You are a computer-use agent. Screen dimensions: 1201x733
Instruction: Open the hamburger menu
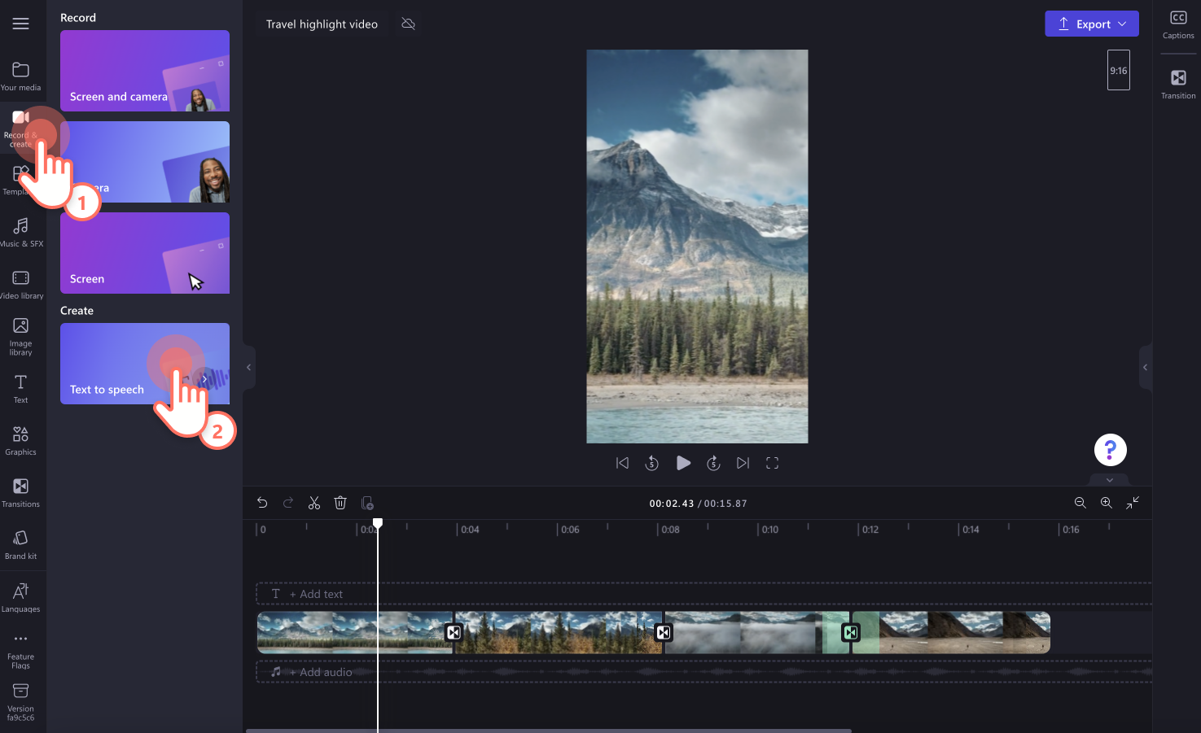click(20, 24)
